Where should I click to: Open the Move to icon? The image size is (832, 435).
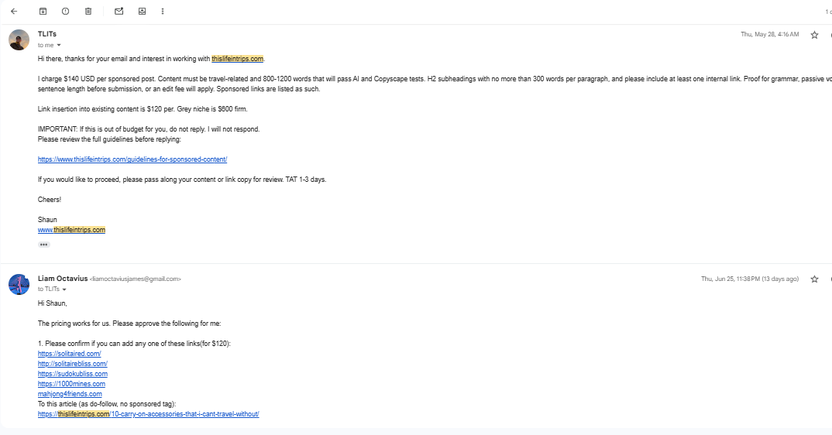coord(142,11)
